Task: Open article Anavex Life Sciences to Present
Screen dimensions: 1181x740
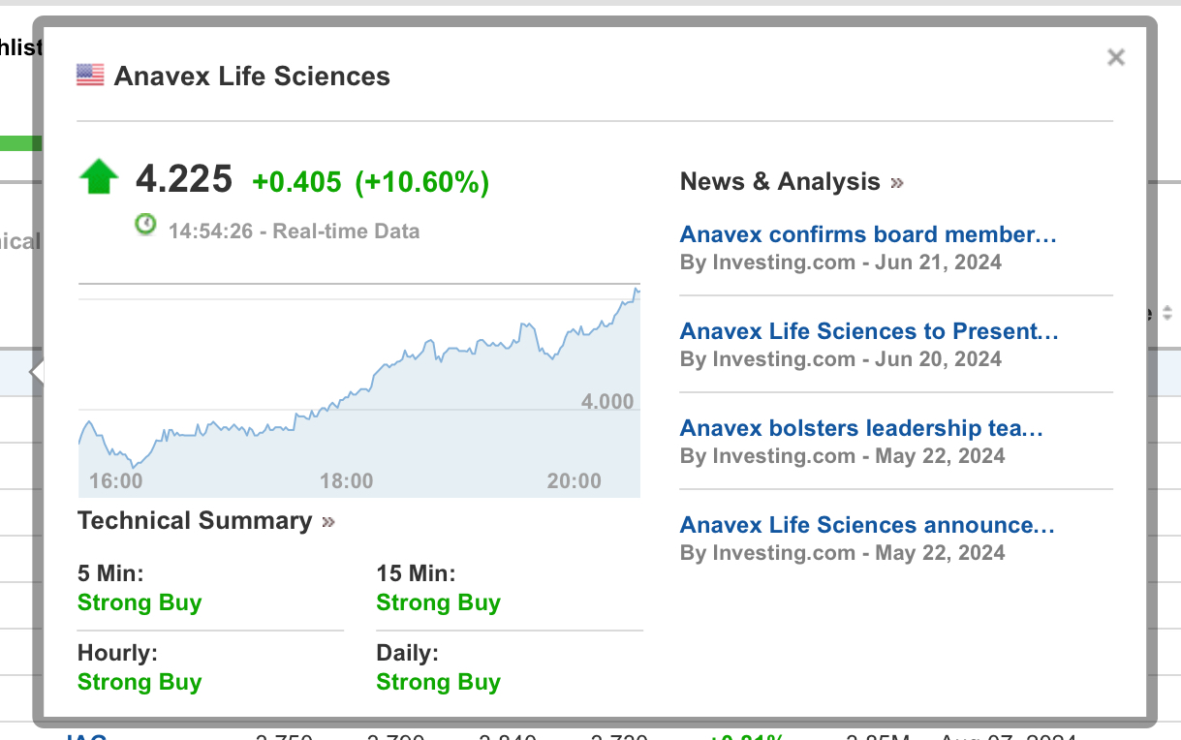Action: click(869, 331)
